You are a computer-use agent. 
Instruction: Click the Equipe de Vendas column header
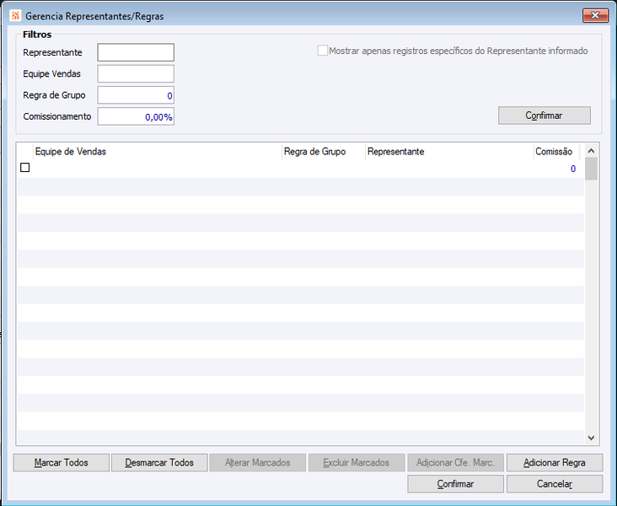[x=158, y=152]
